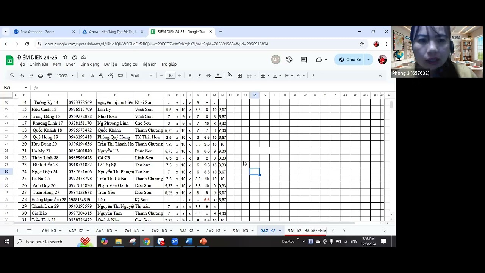Add a new sheet with plus button
The image size is (485, 273).
pyautogui.click(x=17, y=231)
